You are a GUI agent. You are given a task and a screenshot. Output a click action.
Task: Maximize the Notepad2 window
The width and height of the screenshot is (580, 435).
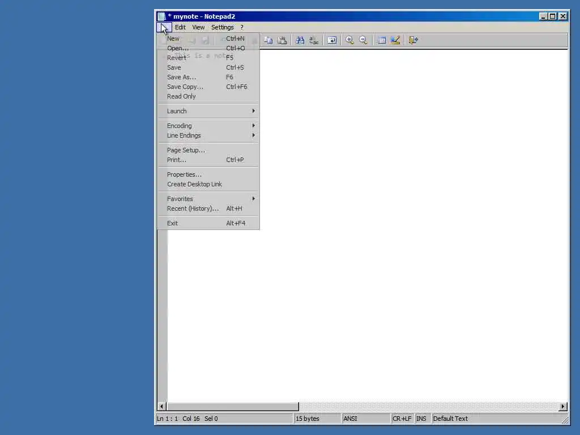tap(553, 16)
